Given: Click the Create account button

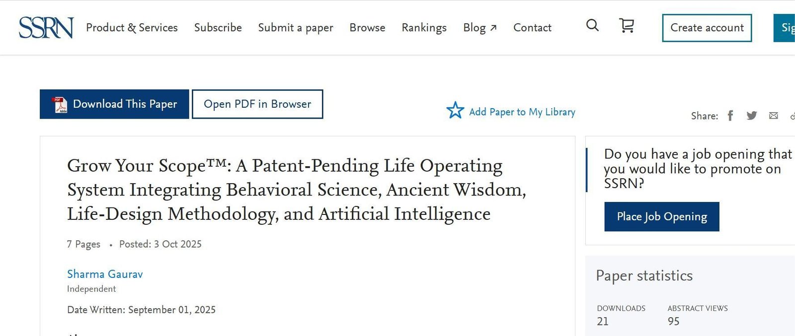Looking at the screenshot, I should (707, 28).
